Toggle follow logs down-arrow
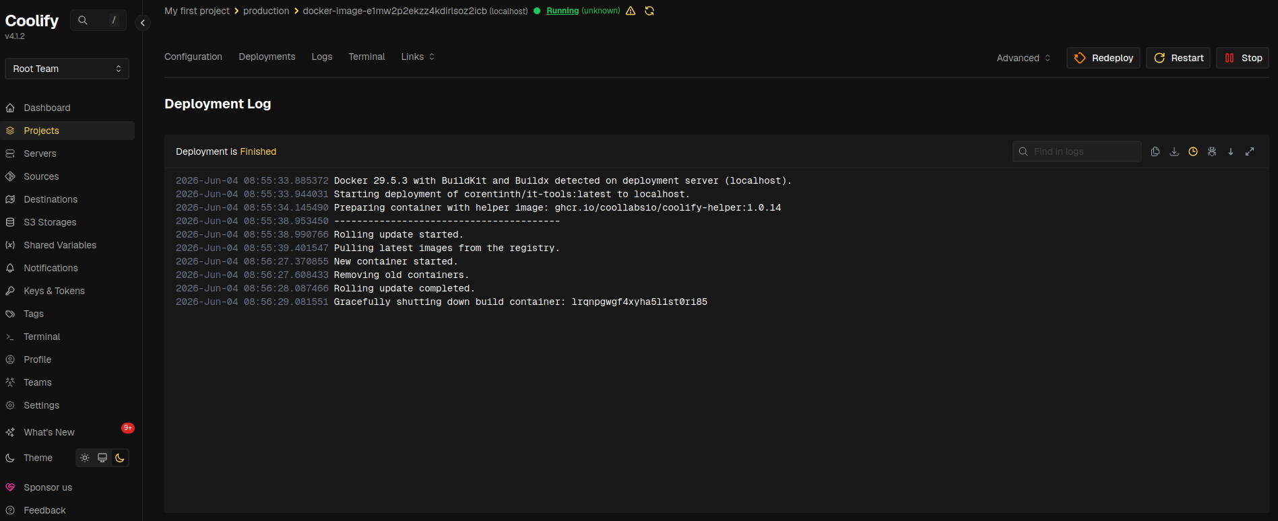The height and width of the screenshot is (521, 1278). pyautogui.click(x=1231, y=151)
